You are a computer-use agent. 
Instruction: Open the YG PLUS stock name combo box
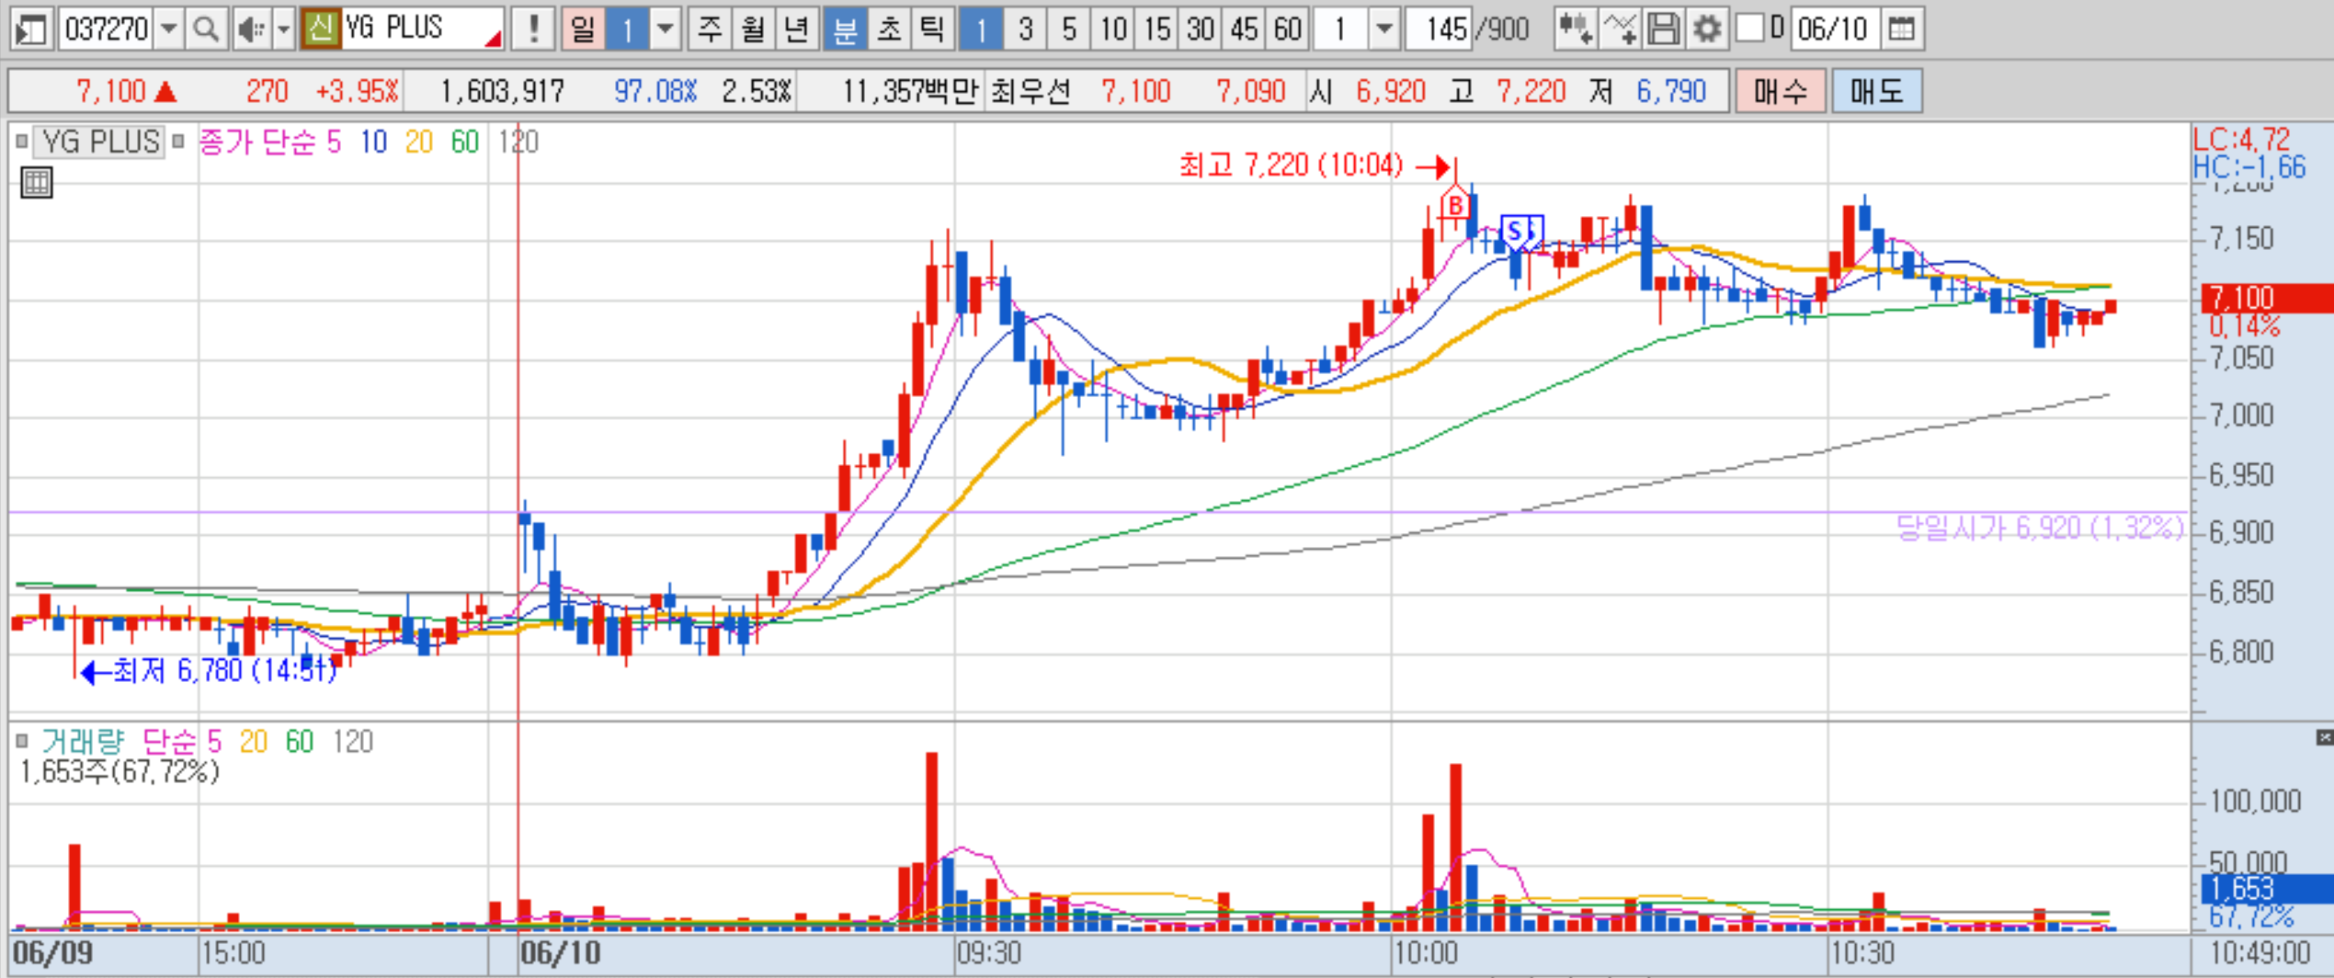click(422, 29)
